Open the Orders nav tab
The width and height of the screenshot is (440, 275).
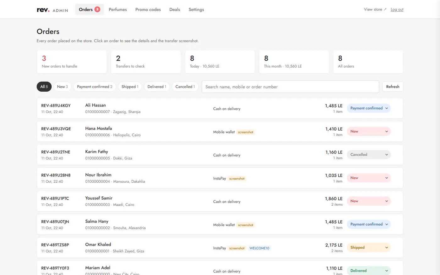pos(90,9)
